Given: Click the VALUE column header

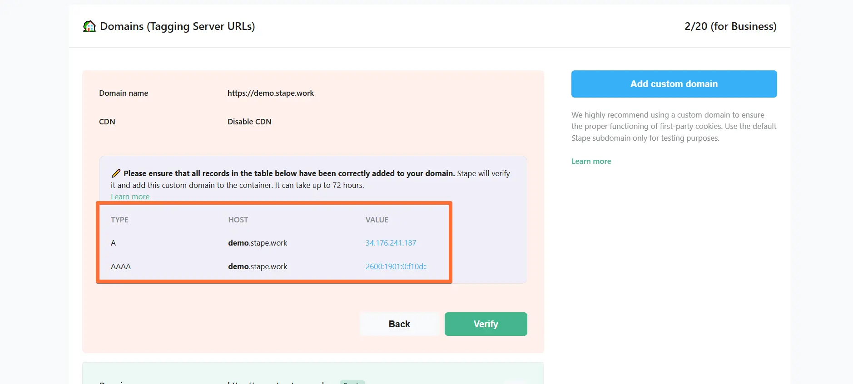Looking at the screenshot, I should [x=377, y=220].
